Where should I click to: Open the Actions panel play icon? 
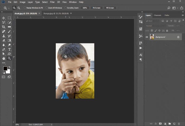pos(141,48)
